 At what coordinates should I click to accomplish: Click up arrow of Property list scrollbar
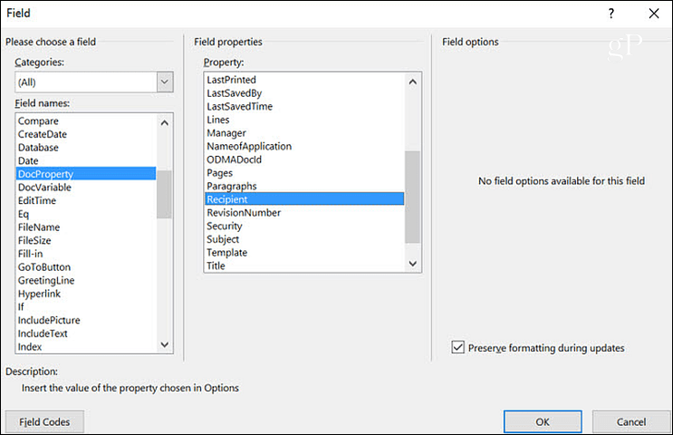(x=412, y=82)
